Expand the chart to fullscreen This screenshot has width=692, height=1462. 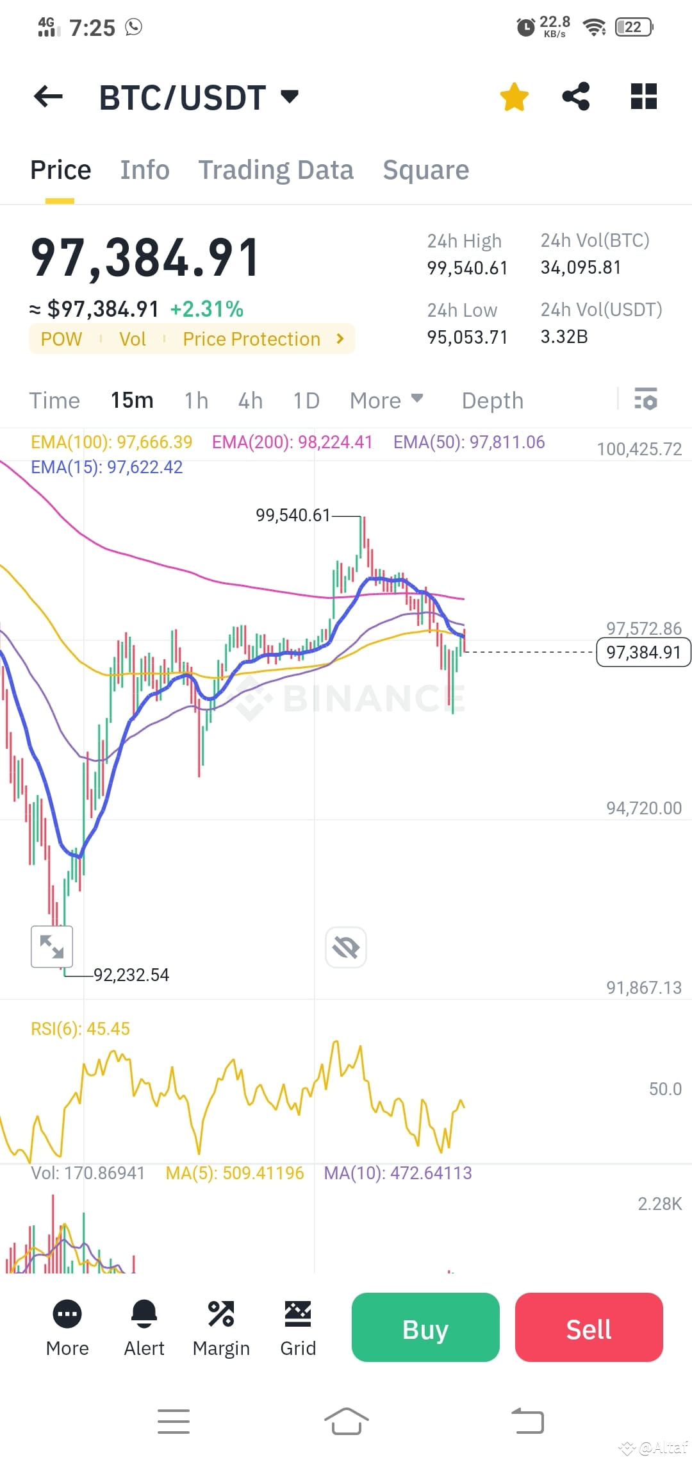point(52,946)
